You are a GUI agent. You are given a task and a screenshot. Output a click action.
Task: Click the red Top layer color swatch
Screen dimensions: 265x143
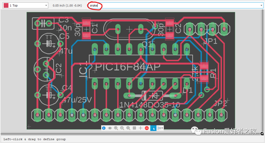pyautogui.click(x=6, y=5)
